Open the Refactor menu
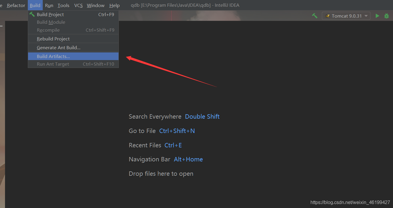393x208 pixels. point(16,5)
